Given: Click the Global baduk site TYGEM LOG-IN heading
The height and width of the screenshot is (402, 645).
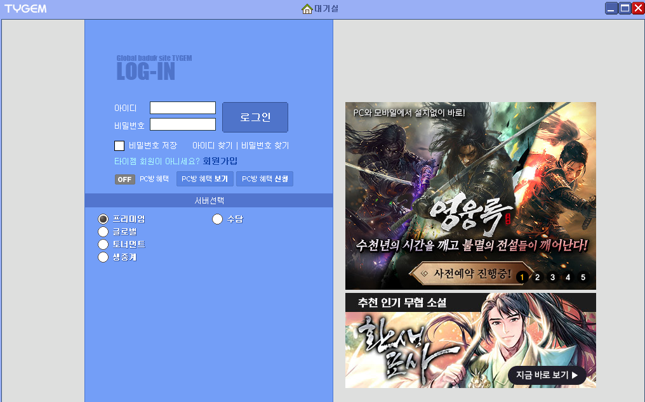Looking at the screenshot, I should coord(154,68).
